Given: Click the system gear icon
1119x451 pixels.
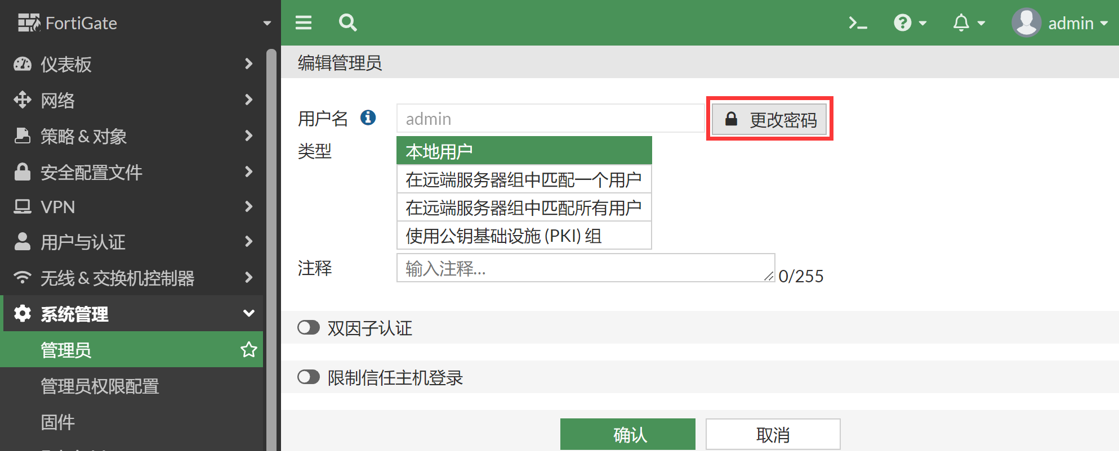Looking at the screenshot, I should click(x=23, y=313).
